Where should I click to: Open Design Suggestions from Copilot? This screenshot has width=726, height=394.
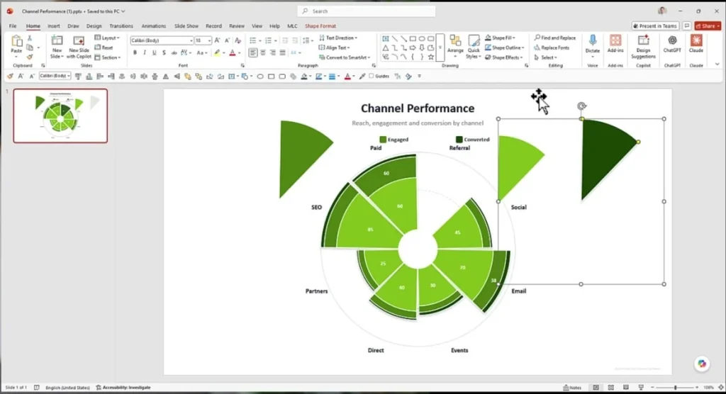643,47
